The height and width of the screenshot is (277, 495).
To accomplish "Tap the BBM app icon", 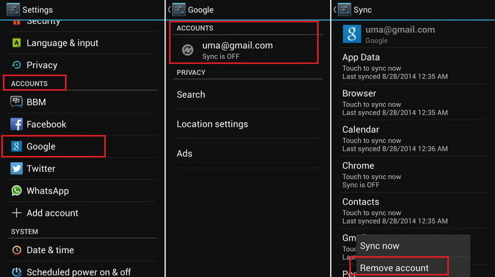I will [x=16, y=102].
